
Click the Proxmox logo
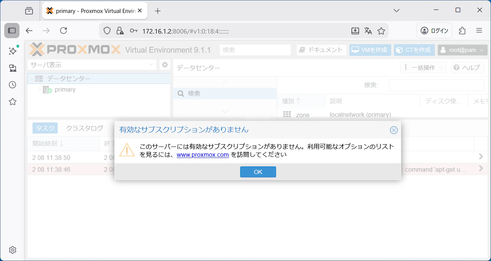[x=75, y=50]
